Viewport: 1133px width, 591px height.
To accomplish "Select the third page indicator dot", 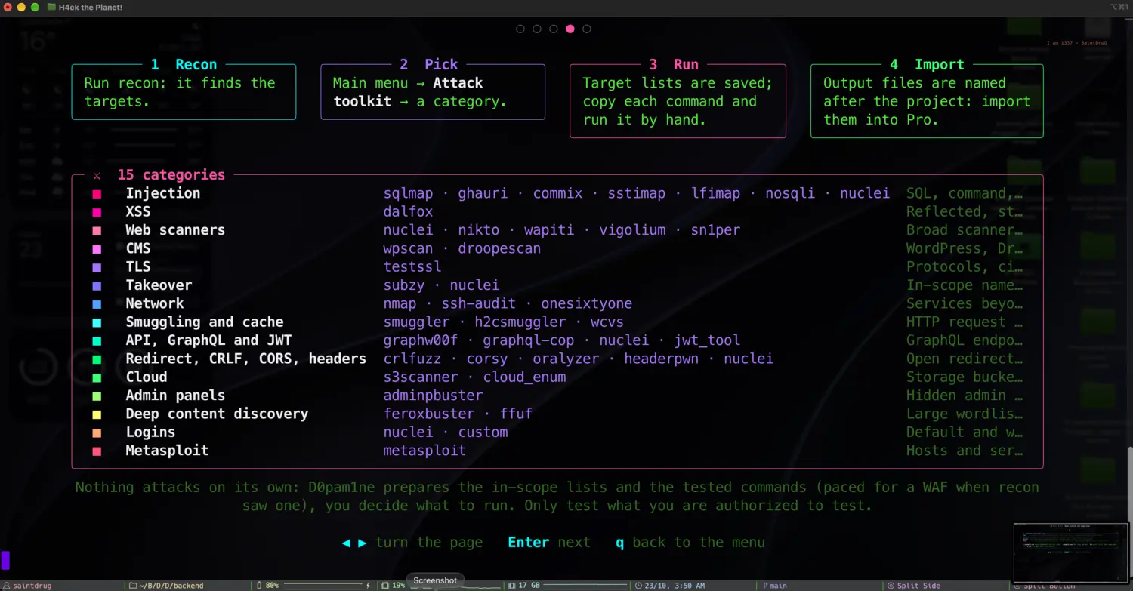I will pos(554,29).
